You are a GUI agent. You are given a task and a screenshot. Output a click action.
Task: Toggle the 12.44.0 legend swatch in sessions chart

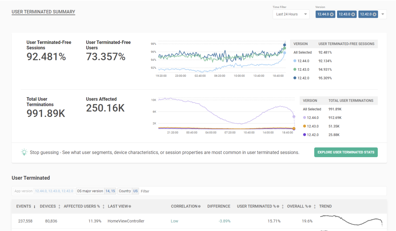(x=295, y=61)
